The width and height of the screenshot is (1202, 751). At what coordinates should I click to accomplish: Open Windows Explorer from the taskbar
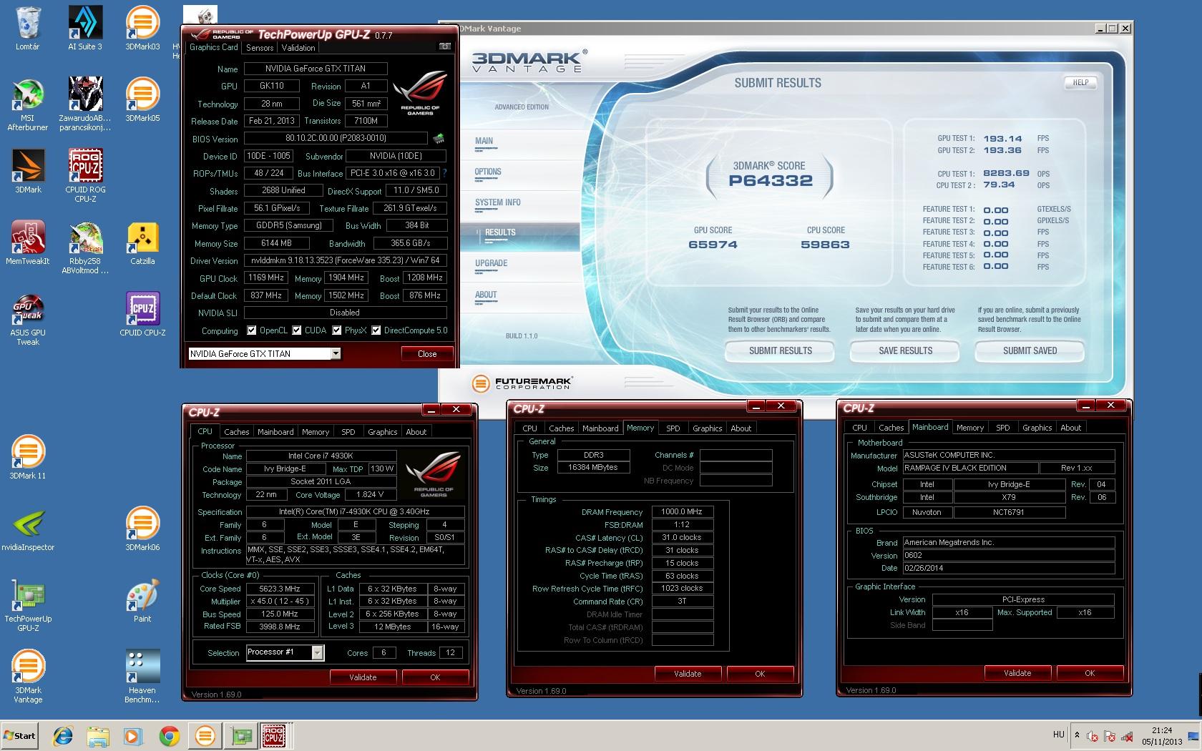tap(99, 735)
